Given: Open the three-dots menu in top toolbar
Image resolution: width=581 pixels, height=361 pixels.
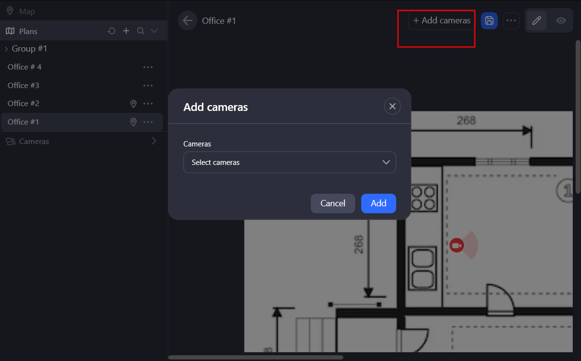Looking at the screenshot, I should pyautogui.click(x=511, y=20).
